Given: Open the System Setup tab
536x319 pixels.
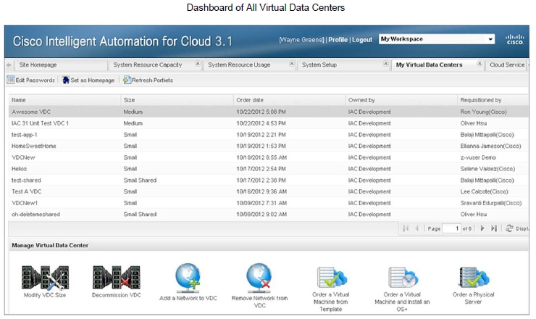Looking at the screenshot, I should 319,65.
